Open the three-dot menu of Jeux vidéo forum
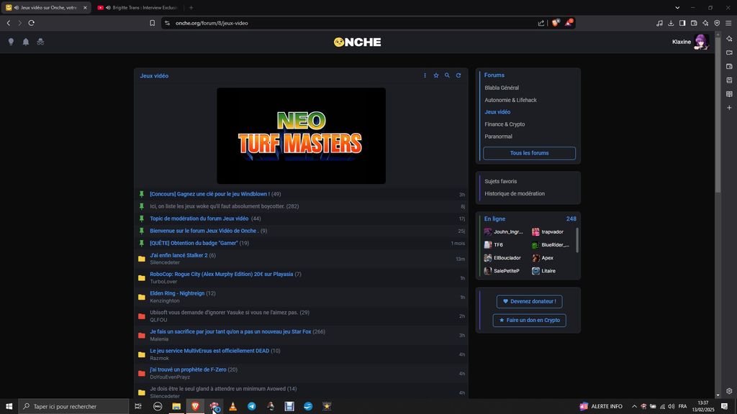 (425, 75)
